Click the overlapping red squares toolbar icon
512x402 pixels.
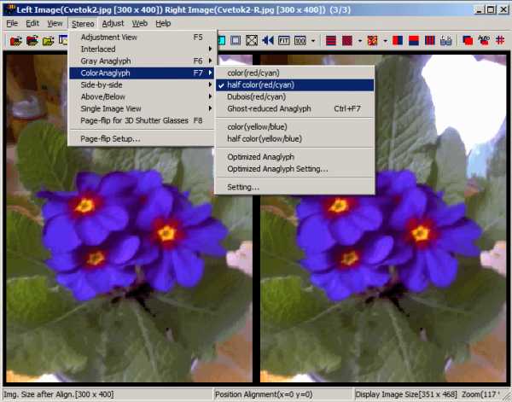click(468, 40)
